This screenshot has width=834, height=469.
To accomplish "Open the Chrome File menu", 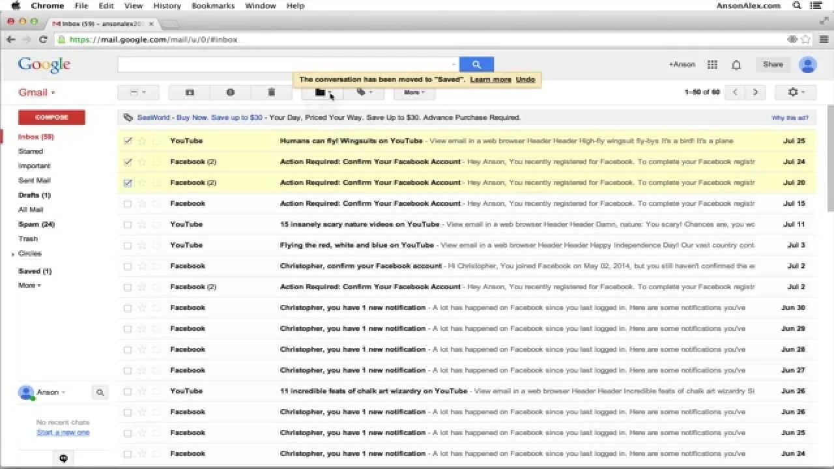I will pyautogui.click(x=81, y=6).
